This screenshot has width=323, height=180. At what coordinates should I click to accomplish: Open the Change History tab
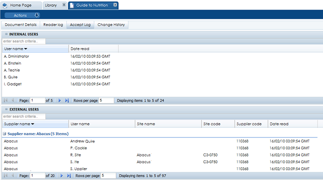coord(111,25)
